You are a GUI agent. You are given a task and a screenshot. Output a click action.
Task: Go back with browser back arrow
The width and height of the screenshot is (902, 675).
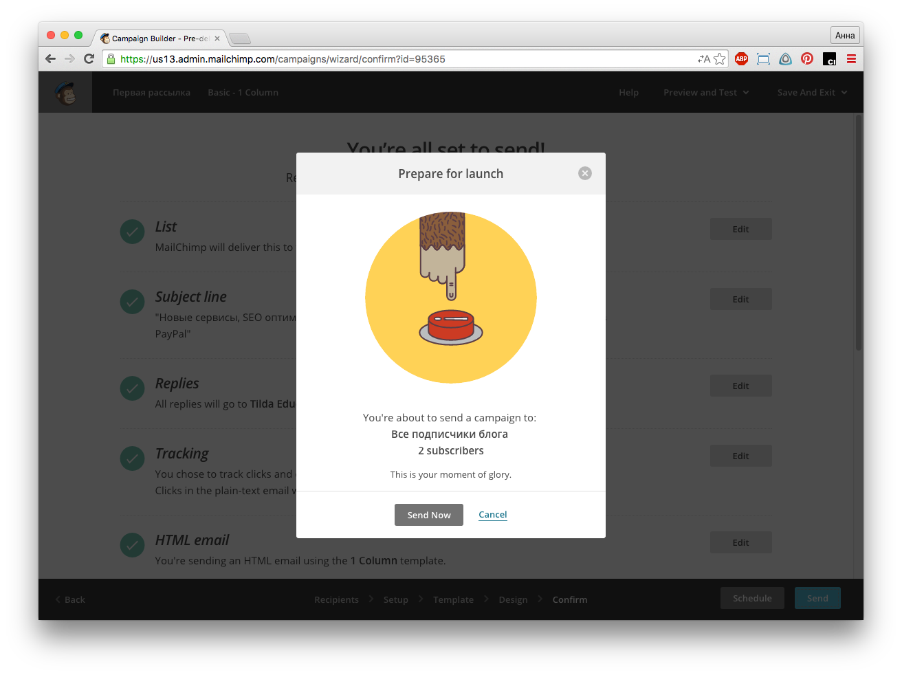click(x=50, y=59)
